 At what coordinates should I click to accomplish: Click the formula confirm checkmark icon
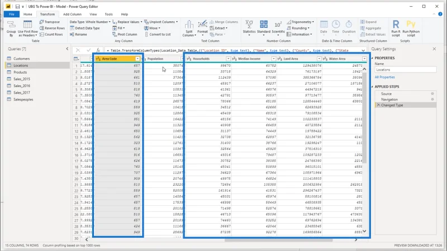[x=88, y=50]
